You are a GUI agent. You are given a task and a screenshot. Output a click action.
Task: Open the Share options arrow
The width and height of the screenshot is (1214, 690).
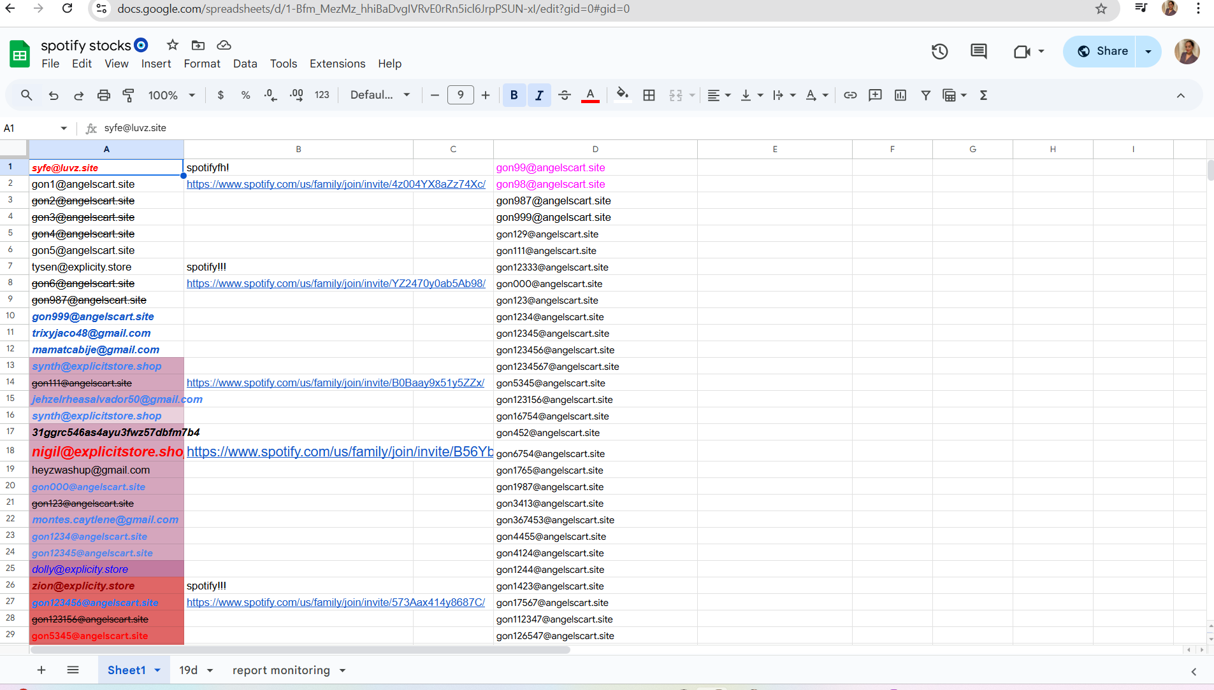pyautogui.click(x=1148, y=52)
